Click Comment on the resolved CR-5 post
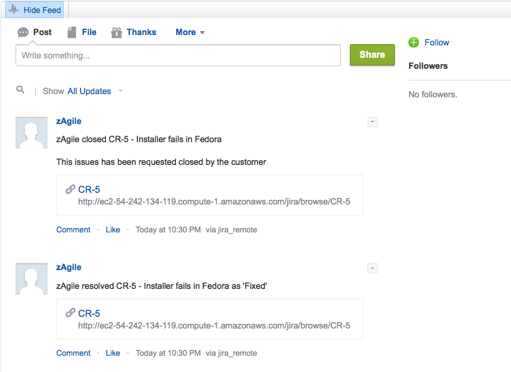The width and height of the screenshot is (511, 372). point(73,353)
